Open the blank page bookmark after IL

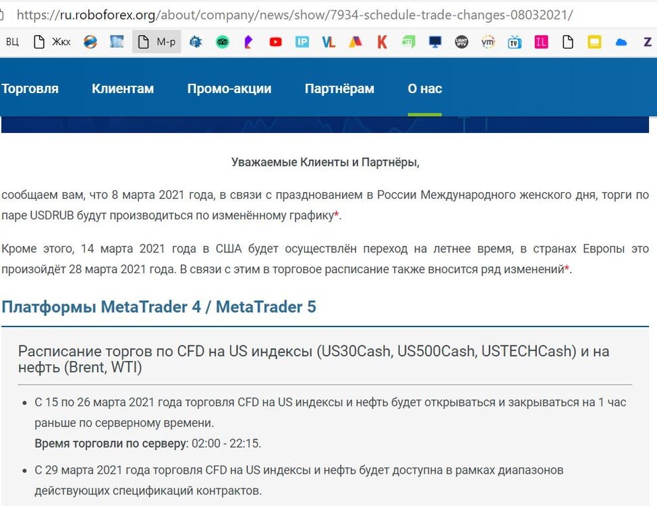click(x=568, y=42)
